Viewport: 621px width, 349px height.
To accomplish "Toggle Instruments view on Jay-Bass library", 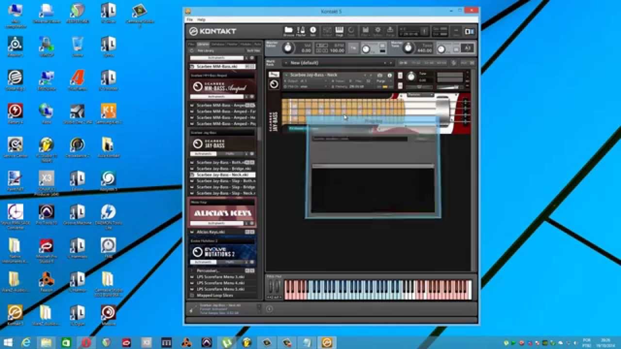I will (203, 154).
